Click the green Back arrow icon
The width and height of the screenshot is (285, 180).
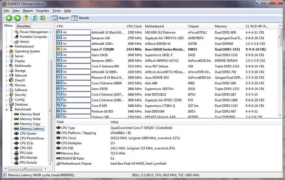coord(9,18)
